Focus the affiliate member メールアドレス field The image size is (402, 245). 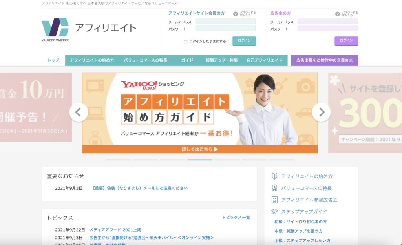point(225,22)
